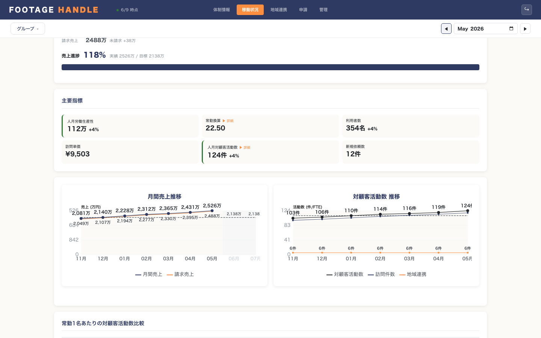Click the 人月対顧客活動数 124件 value
The width and height of the screenshot is (541, 338).
(x=217, y=155)
